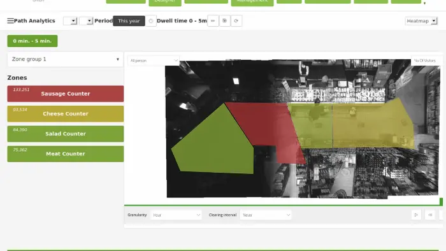Viewport: 446px width, 251px height.
Task: Click the refresh icon in the toolbar
Action: 236,21
